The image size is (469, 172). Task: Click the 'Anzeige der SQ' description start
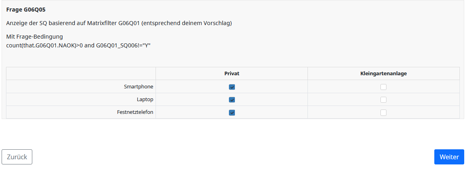tap(25, 23)
